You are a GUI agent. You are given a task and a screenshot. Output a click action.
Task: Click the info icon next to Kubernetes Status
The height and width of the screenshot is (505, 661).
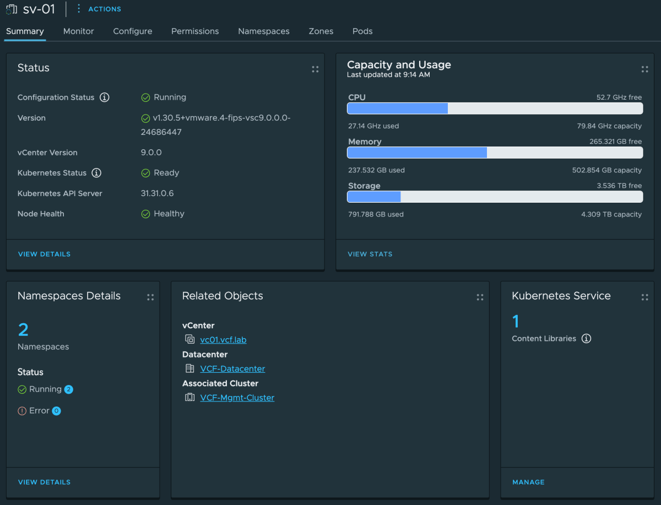pos(97,173)
